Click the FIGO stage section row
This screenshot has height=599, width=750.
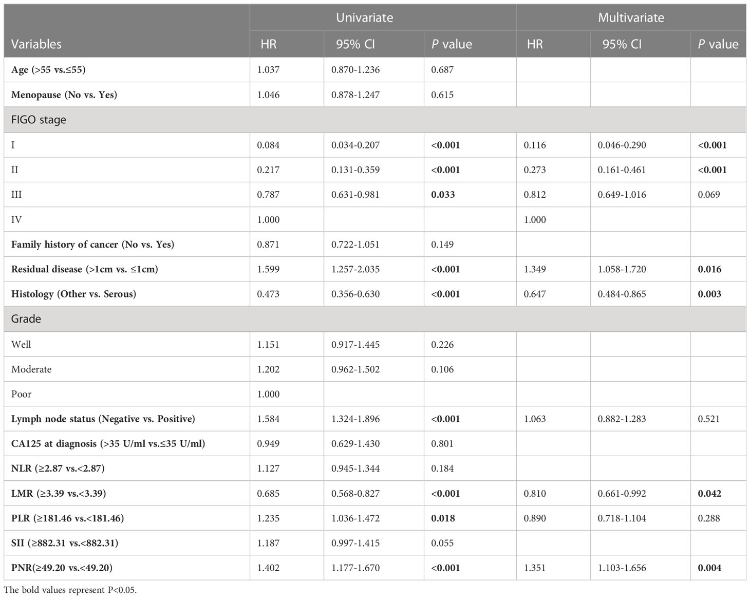(x=375, y=120)
